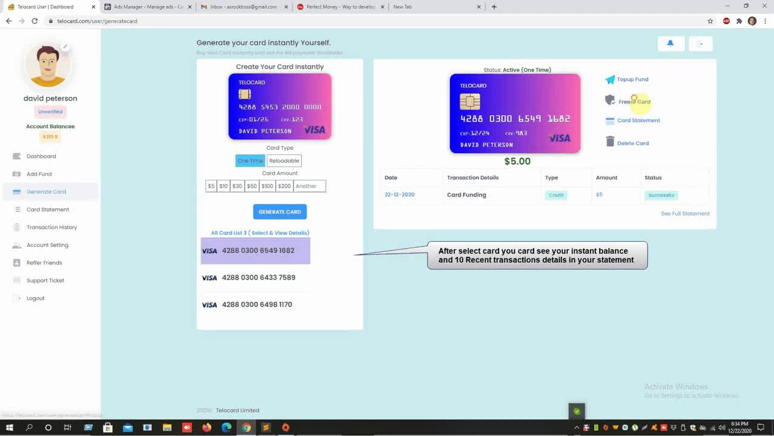Click the Reffer Friends sidebar icon
Image resolution: width=774 pixels, height=436 pixels.
[x=17, y=263]
